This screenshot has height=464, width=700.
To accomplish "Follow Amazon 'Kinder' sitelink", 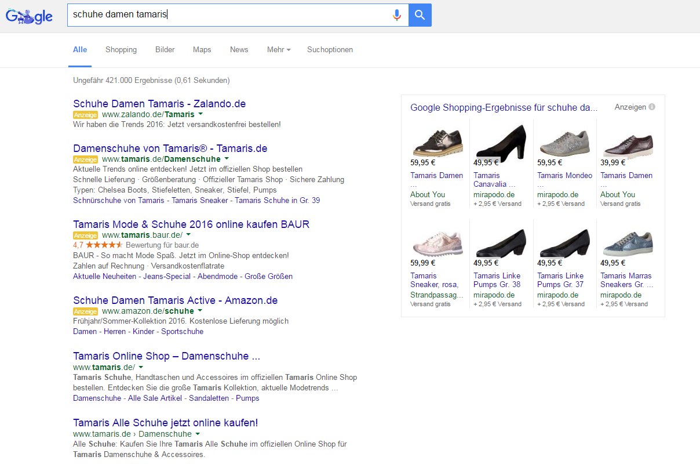I will pyautogui.click(x=144, y=332).
